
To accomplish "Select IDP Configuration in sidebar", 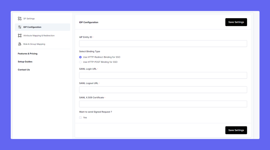I will [x=42, y=27].
